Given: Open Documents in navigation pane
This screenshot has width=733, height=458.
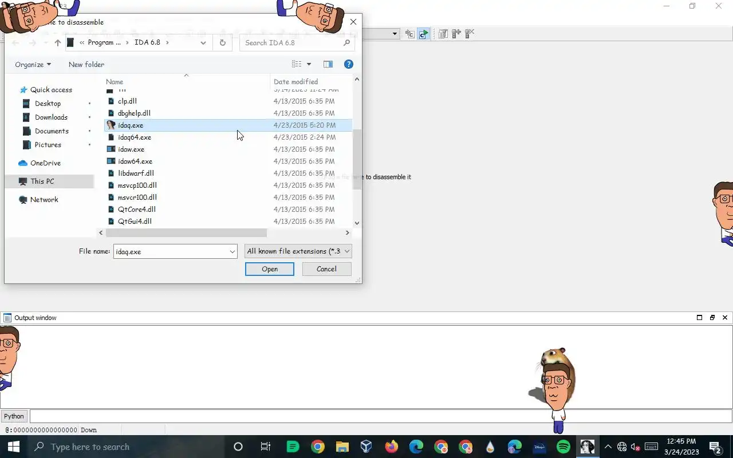Looking at the screenshot, I should point(52,131).
